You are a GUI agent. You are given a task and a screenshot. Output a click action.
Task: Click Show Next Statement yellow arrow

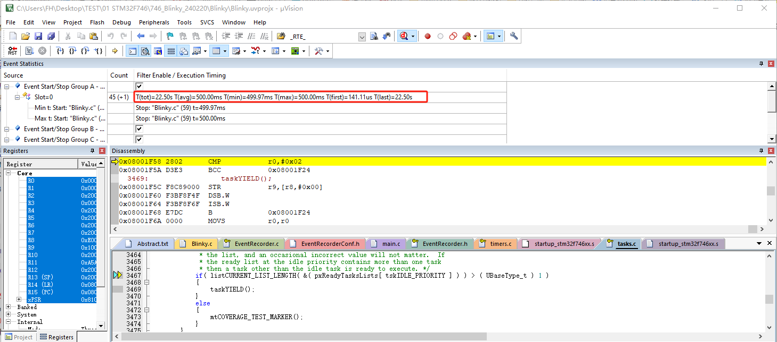114,51
